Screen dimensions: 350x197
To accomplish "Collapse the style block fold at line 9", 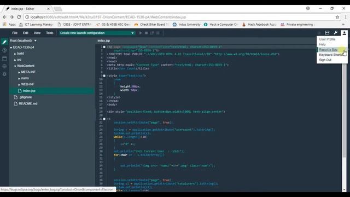I will 104,76.
